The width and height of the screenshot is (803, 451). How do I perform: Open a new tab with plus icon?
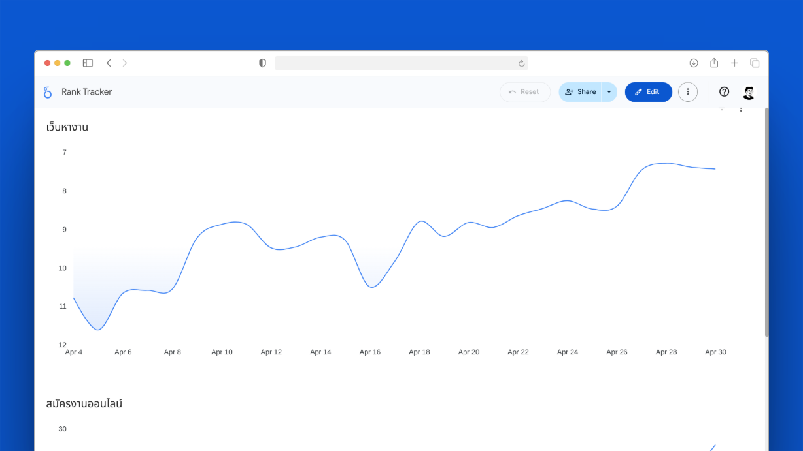[x=734, y=63]
